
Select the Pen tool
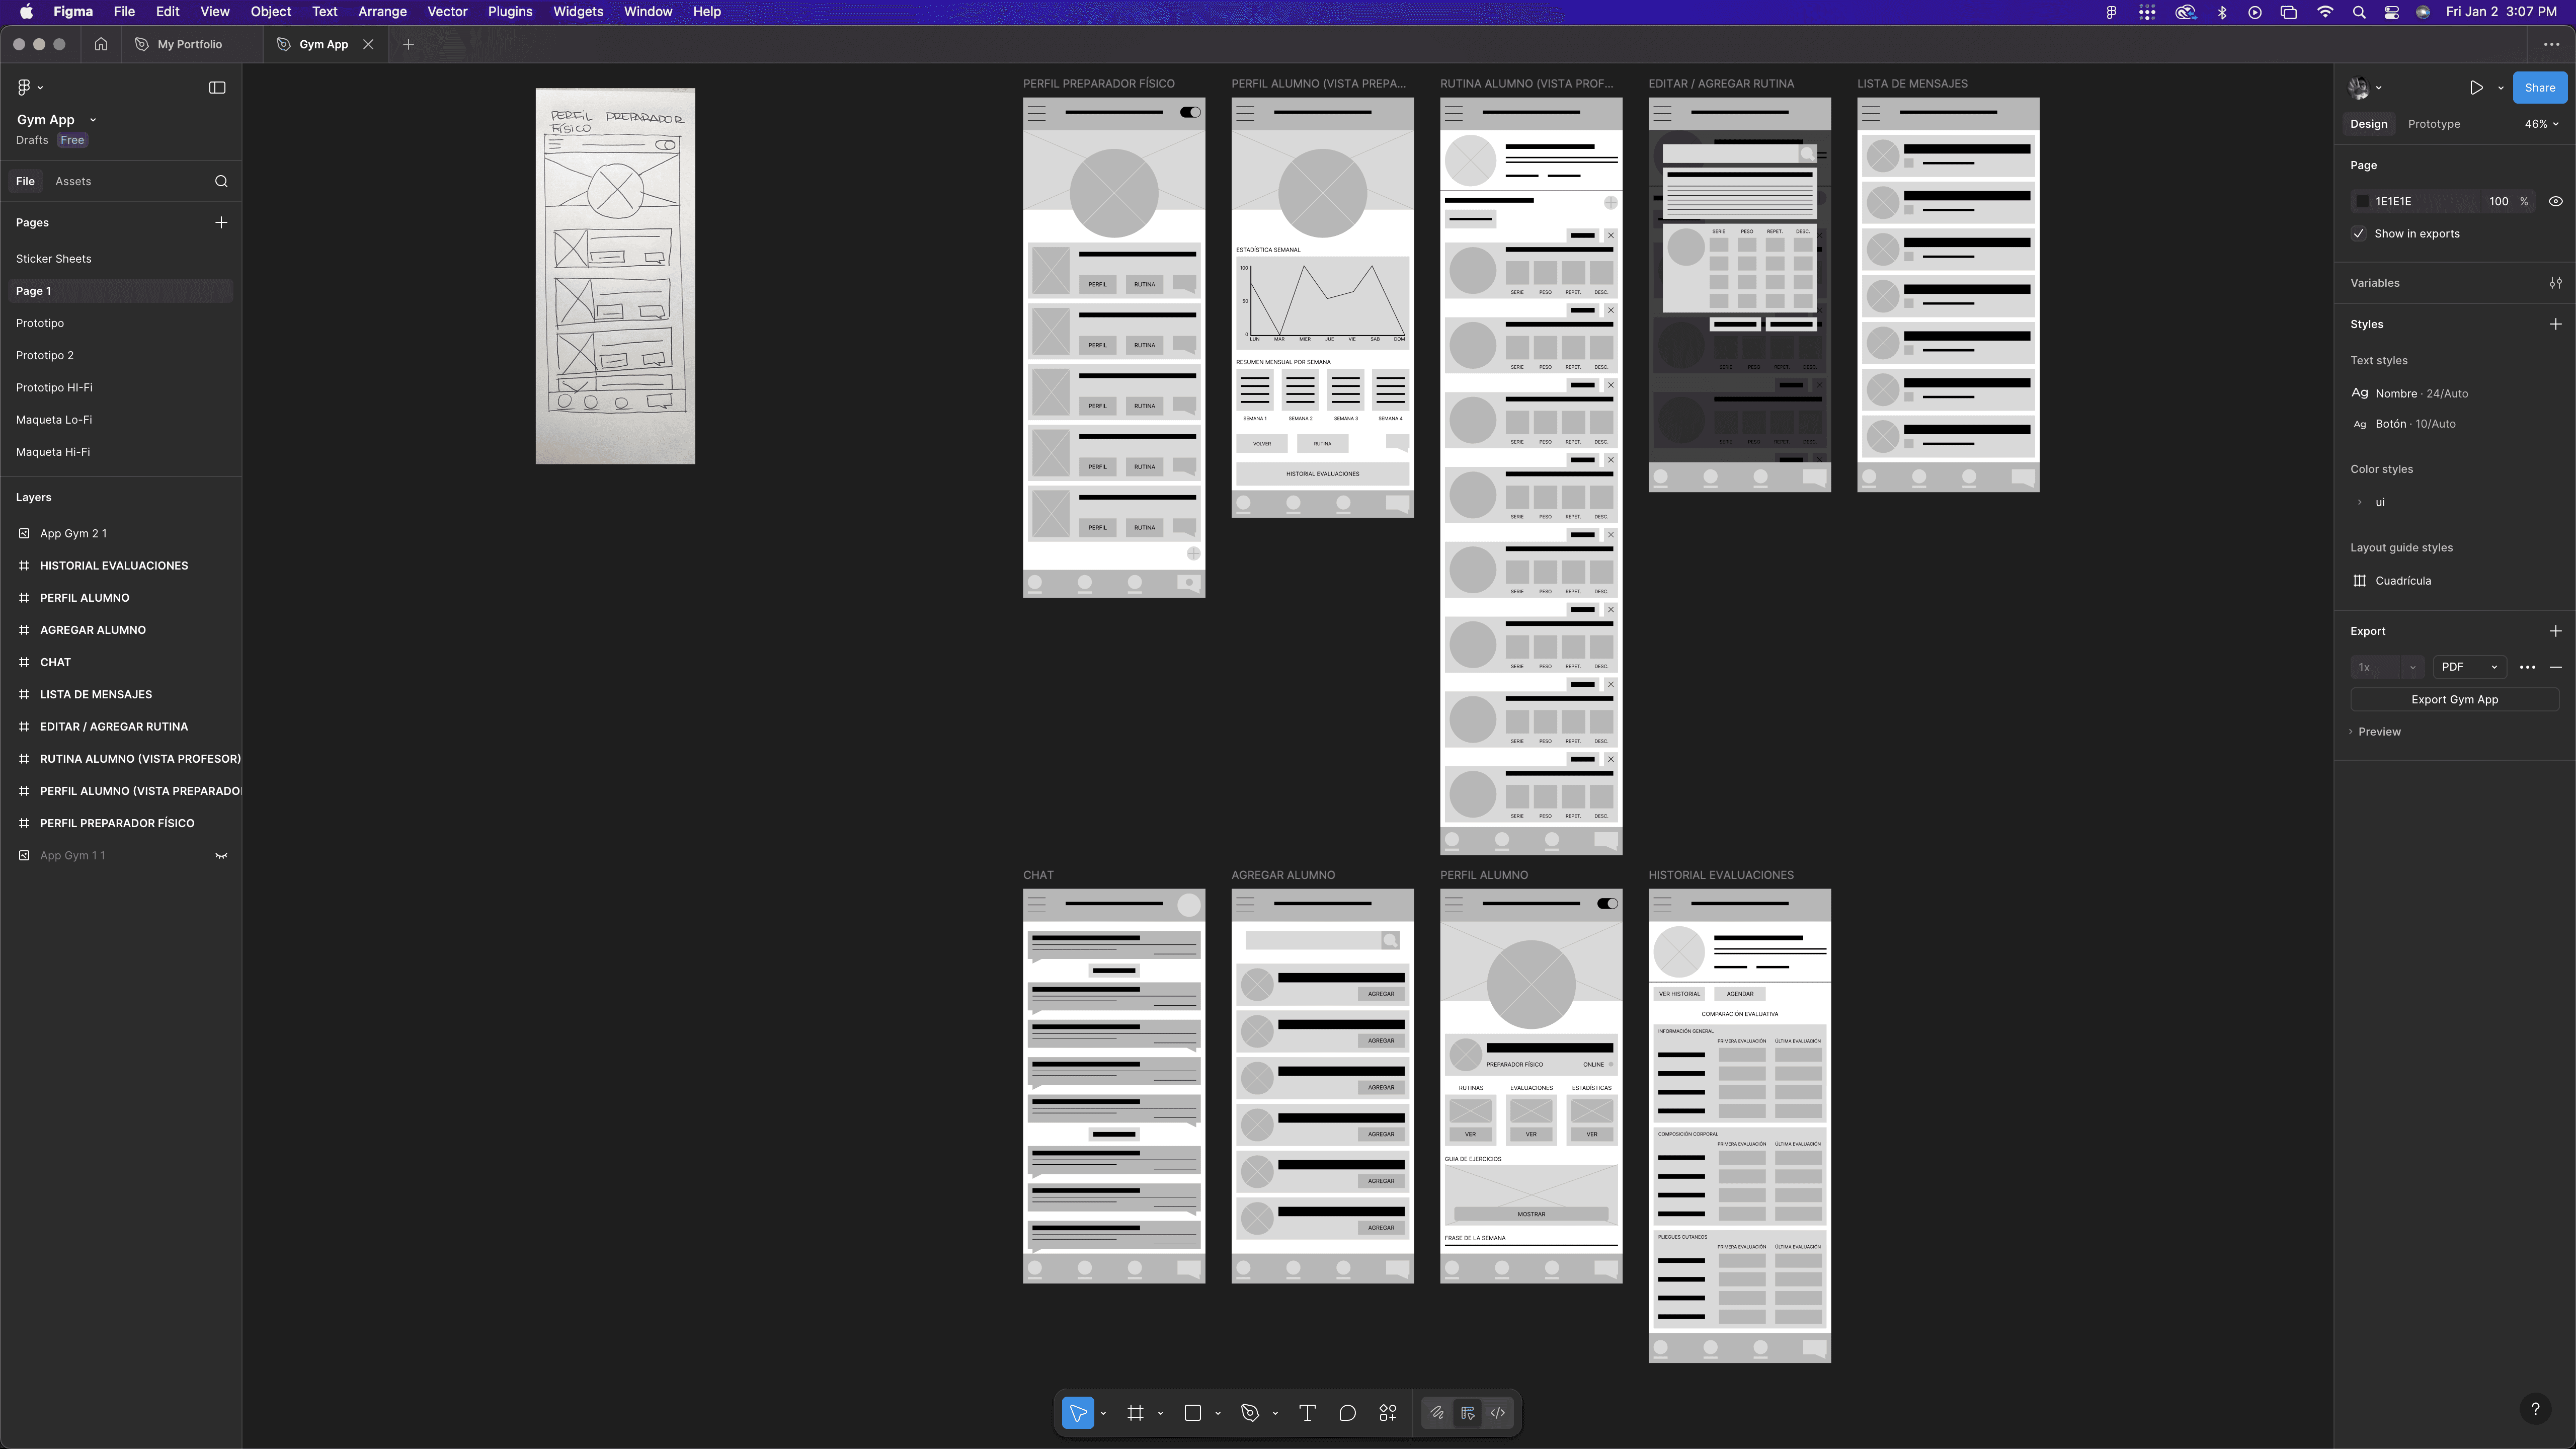point(1250,1413)
